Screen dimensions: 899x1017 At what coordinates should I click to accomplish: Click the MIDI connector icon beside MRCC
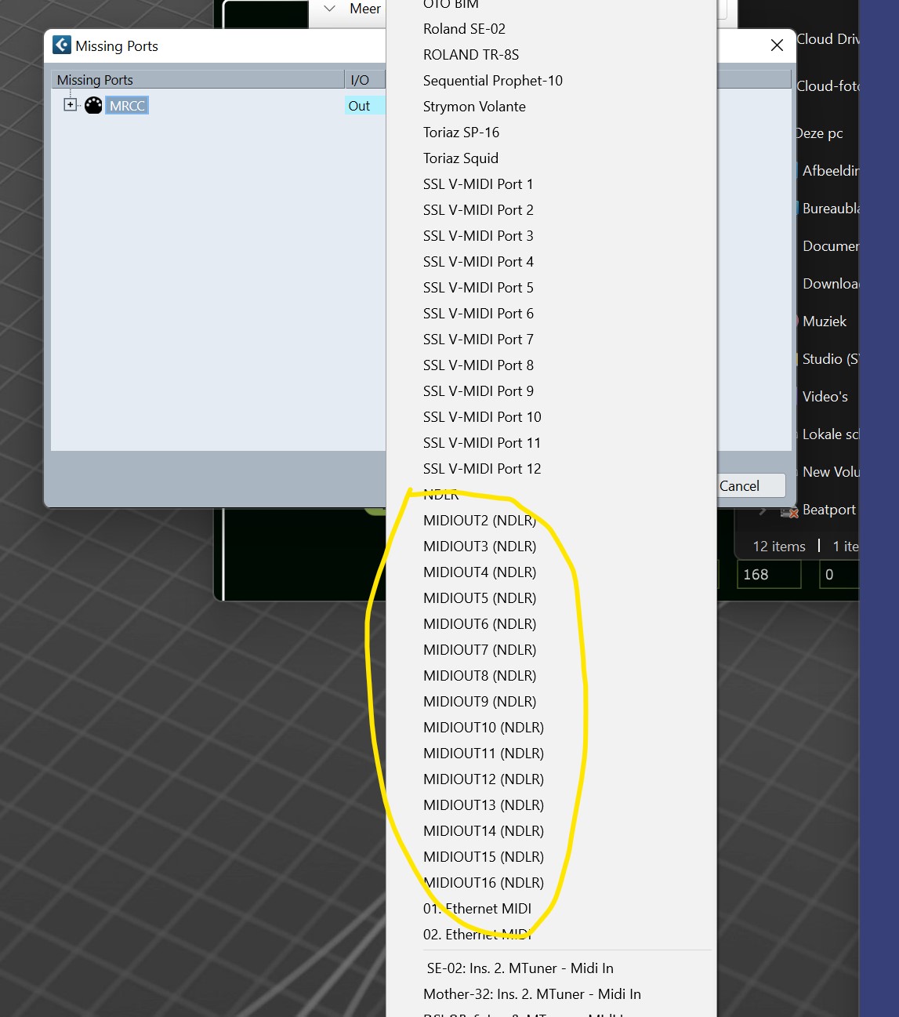pos(93,106)
